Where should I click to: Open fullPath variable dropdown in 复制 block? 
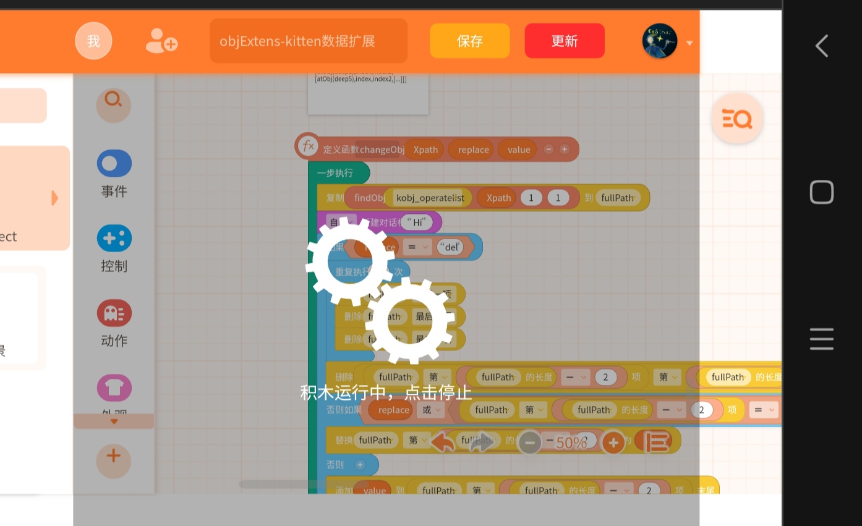click(620, 198)
